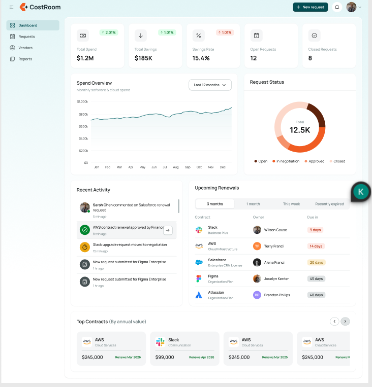372x387 pixels.
Task: Click the AWS logo in renewals
Action: (199, 246)
